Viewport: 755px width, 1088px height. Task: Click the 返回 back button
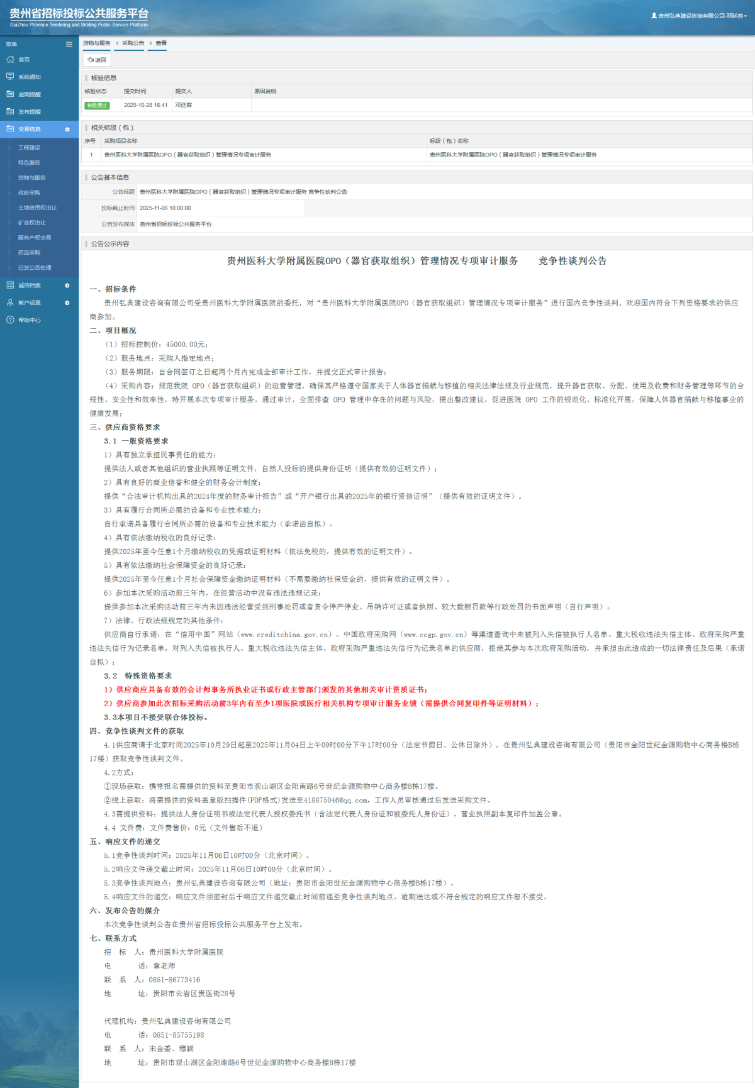click(97, 60)
